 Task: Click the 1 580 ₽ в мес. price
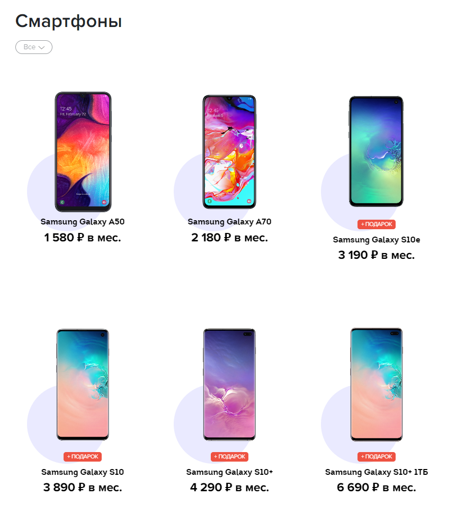83,238
